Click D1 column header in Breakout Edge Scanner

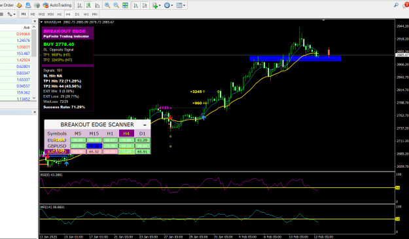coord(142,134)
